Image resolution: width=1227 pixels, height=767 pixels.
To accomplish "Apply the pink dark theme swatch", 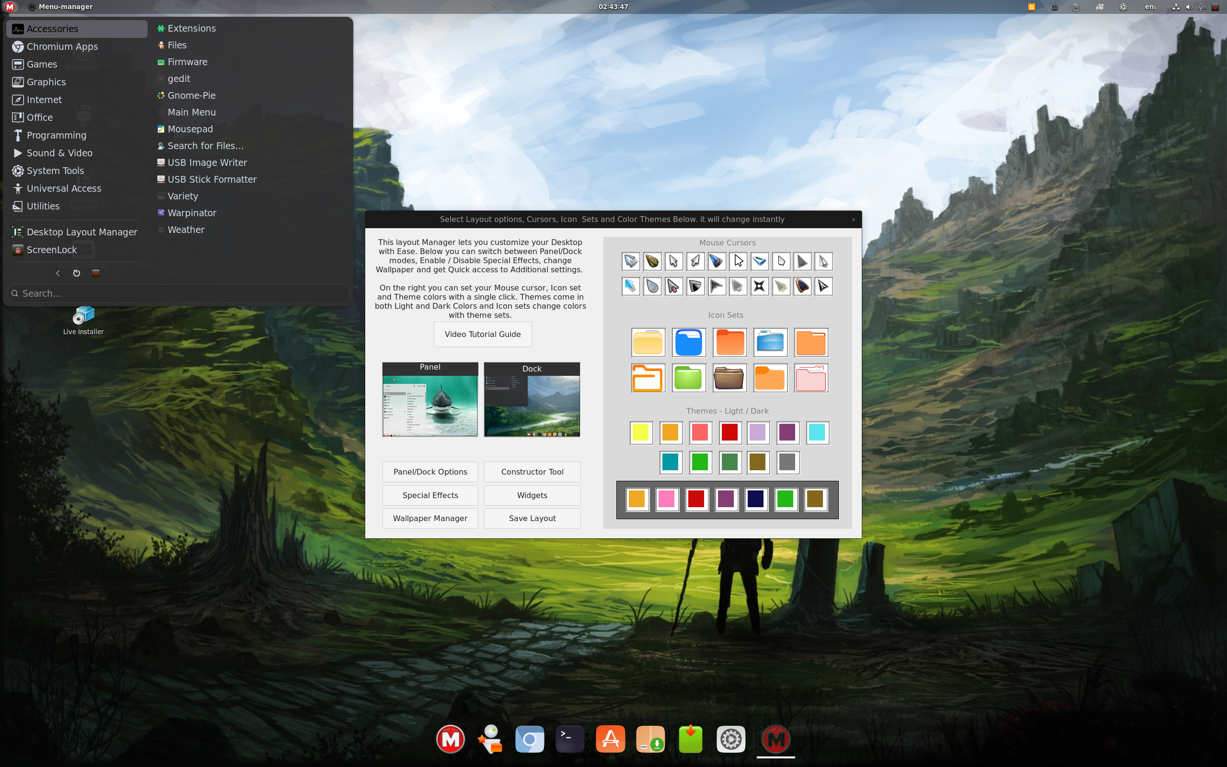I will tap(667, 499).
